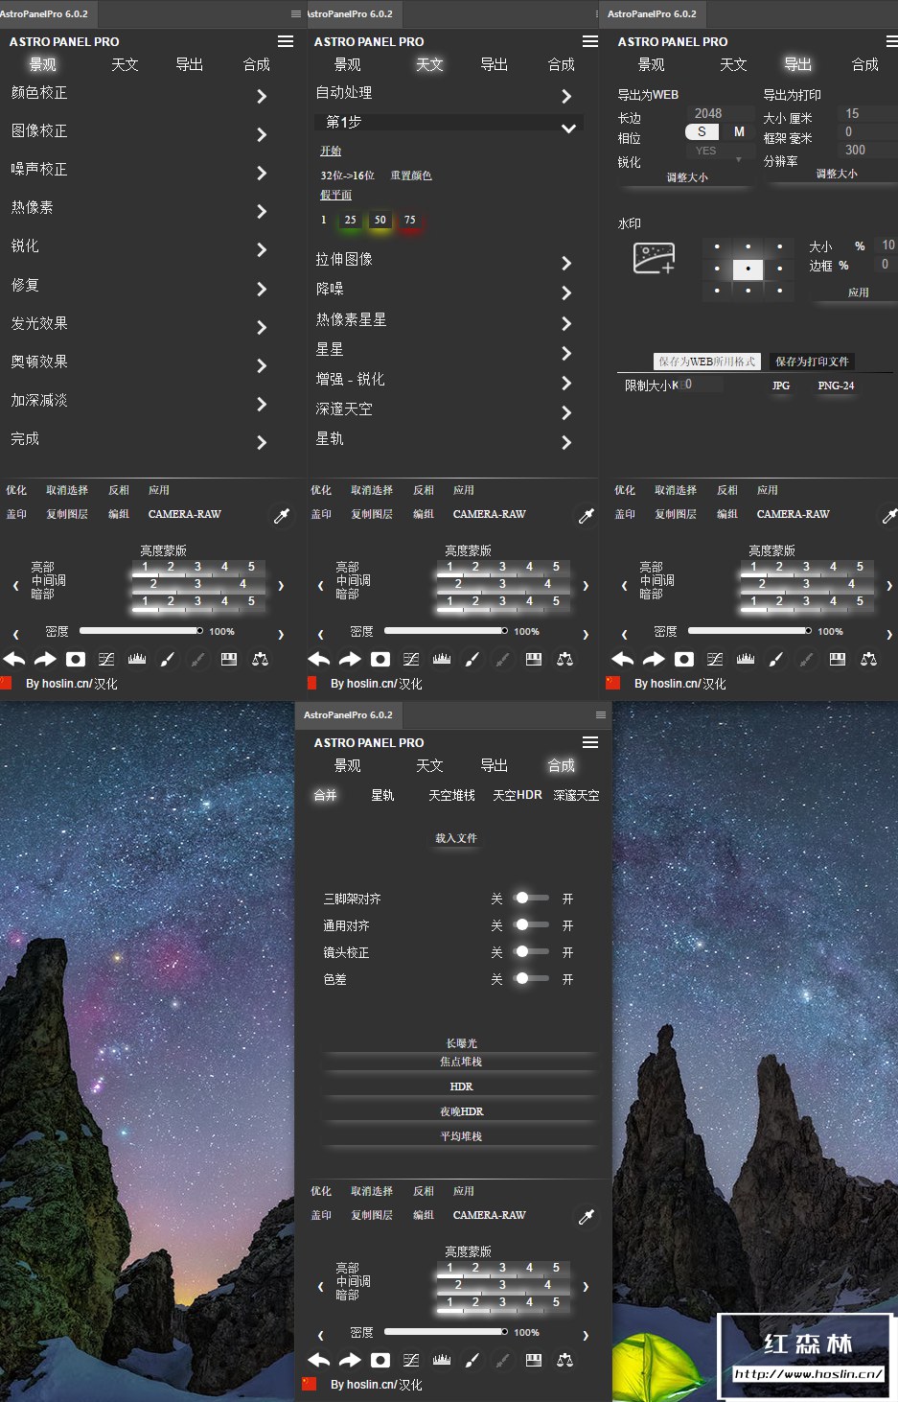The height and width of the screenshot is (1402, 898).
Task: Toggle the 三脚架对齐 switch
Action: pyautogui.click(x=531, y=899)
